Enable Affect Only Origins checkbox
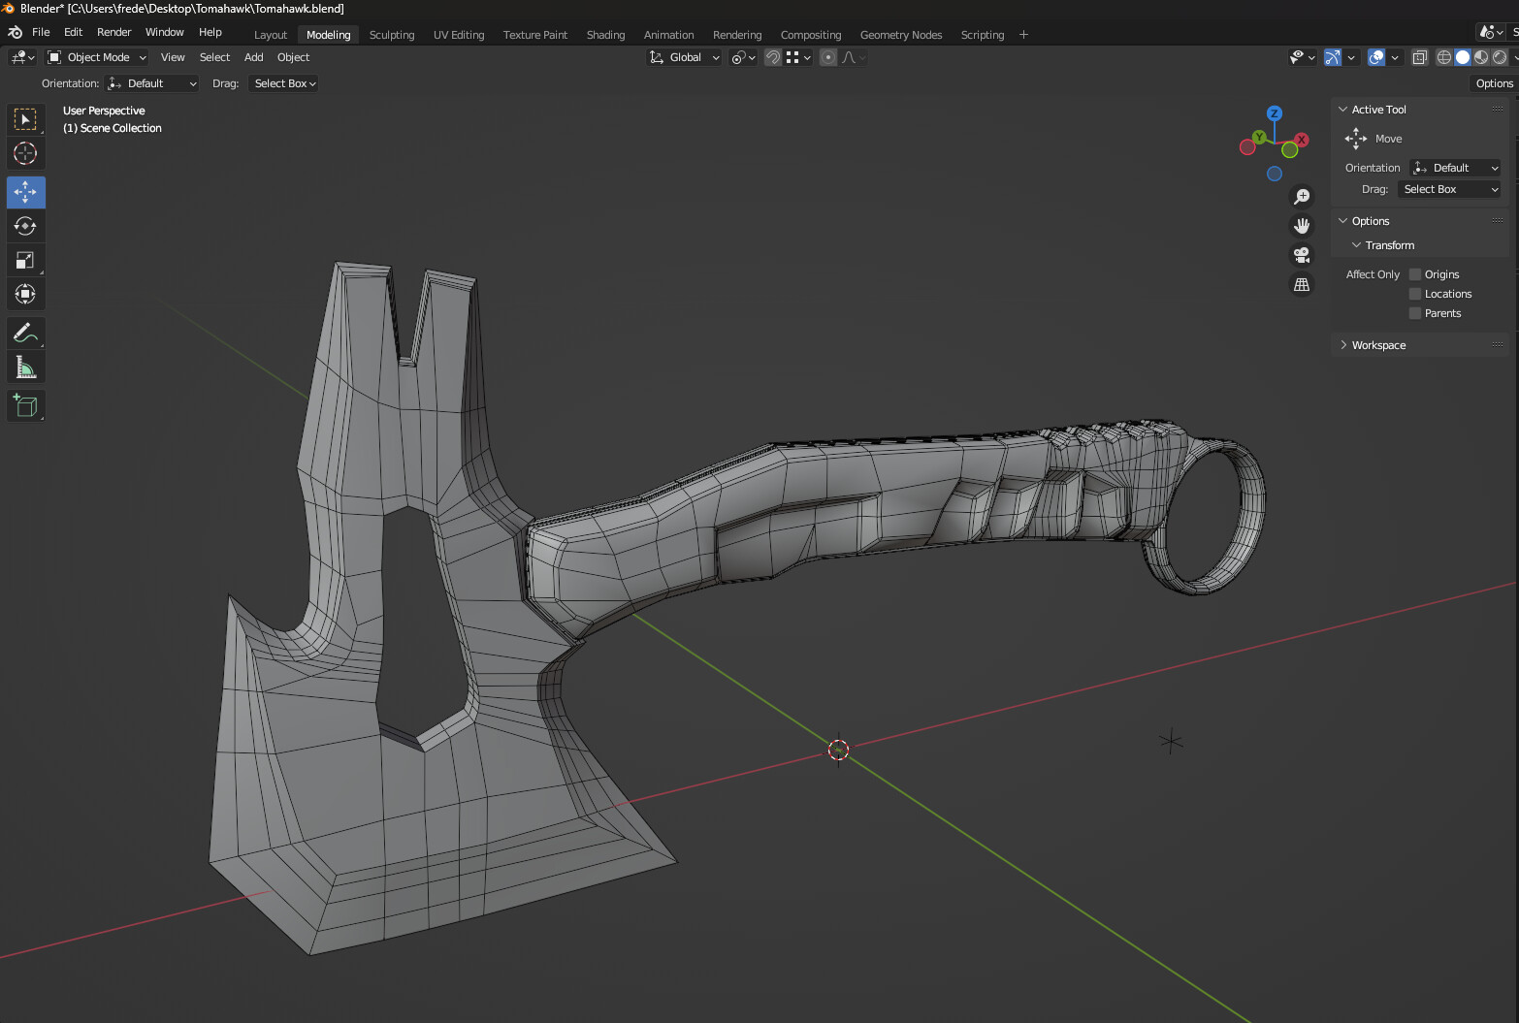The width and height of the screenshot is (1519, 1023). click(1415, 274)
